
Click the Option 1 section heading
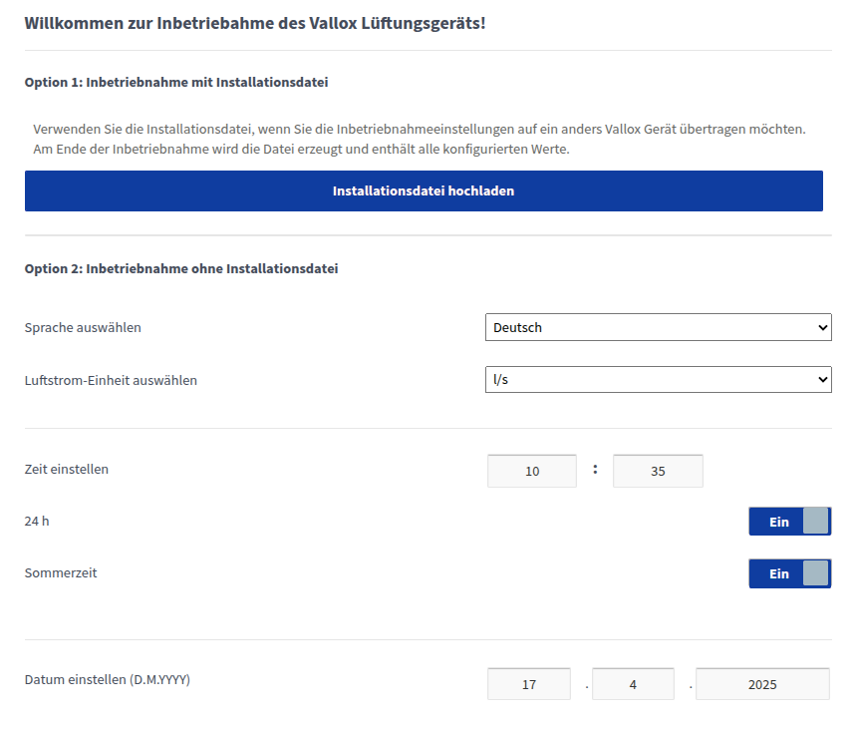(176, 82)
